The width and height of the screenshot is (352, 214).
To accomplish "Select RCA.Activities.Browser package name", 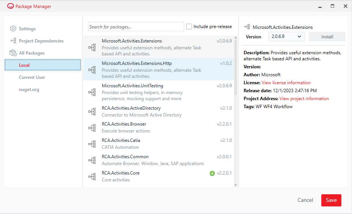I will coord(124,124).
